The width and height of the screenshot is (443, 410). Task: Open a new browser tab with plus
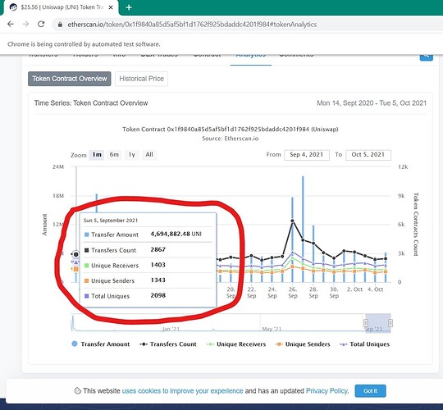129,7
